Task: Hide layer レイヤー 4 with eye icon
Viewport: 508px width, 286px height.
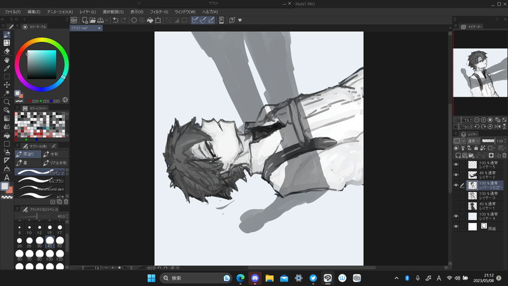Action: point(456,216)
